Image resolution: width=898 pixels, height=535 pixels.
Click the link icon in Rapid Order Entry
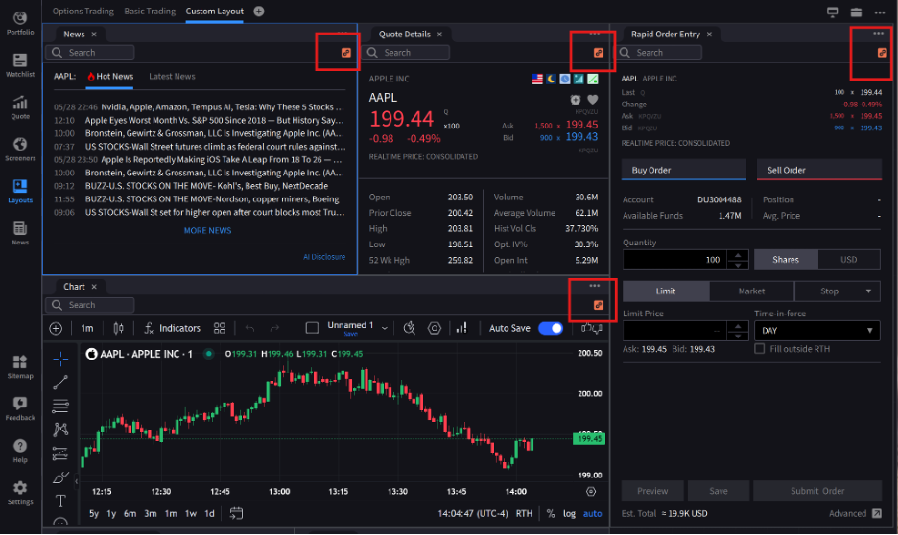[x=882, y=52]
